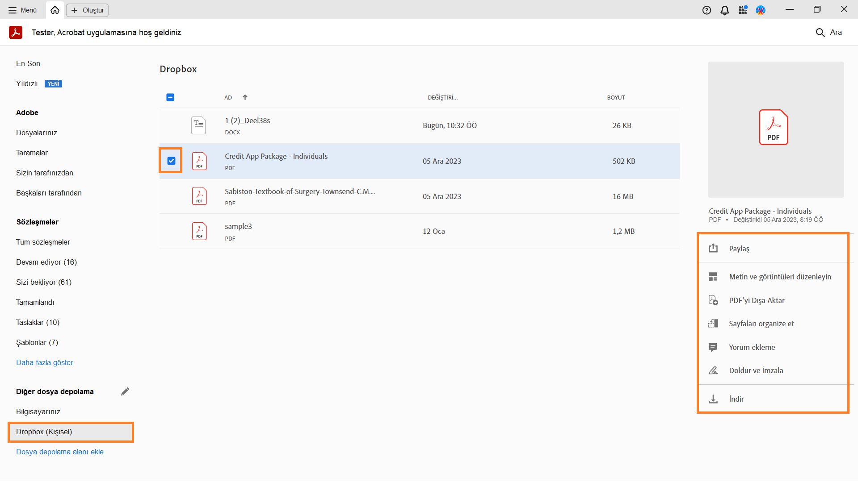Open Metin ve görüntüleri düzenleyin tool
The image size is (858, 482).
[779, 277]
